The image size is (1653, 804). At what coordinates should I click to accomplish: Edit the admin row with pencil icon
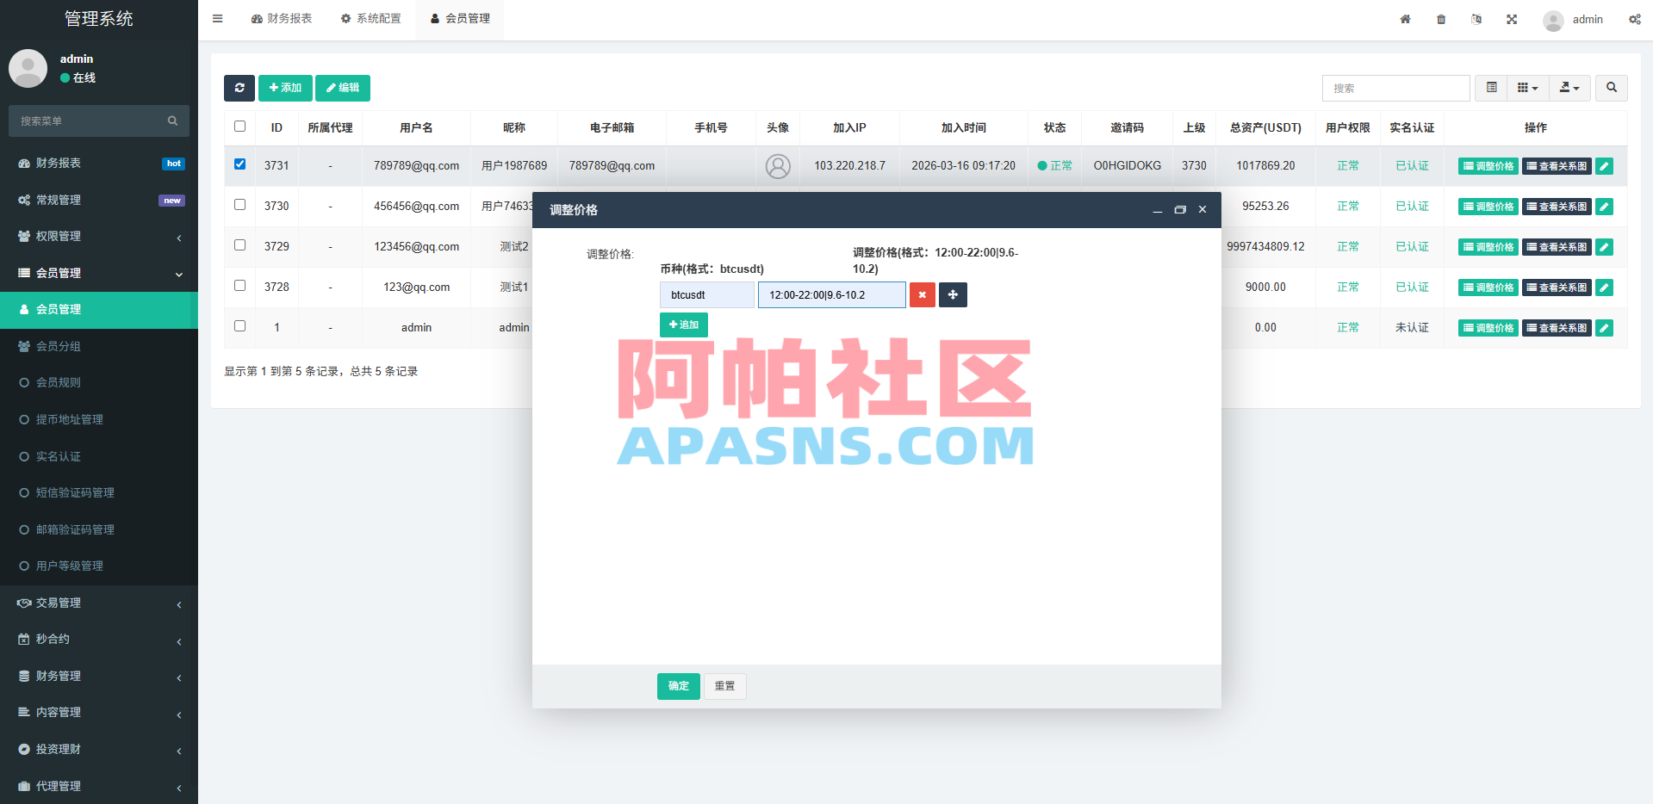tap(1604, 328)
